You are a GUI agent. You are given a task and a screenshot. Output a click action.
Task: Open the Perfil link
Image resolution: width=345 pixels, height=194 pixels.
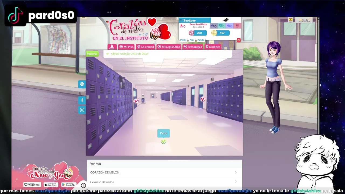(x=183, y=40)
